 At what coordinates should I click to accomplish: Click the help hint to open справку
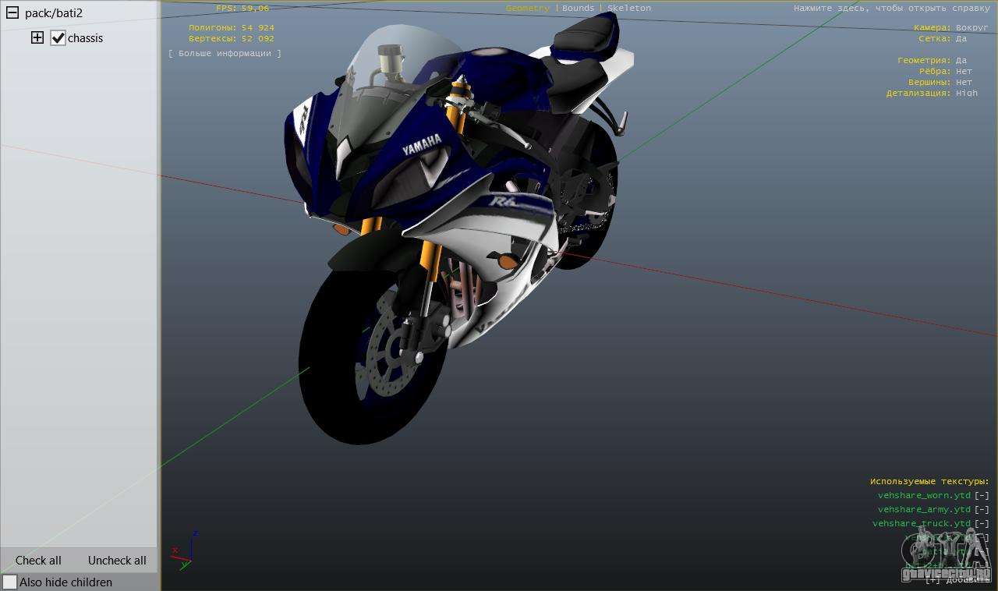coord(892,8)
